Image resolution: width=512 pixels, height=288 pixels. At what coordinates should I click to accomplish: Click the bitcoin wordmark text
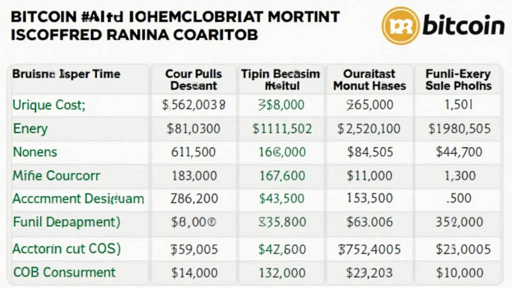[x=463, y=25]
